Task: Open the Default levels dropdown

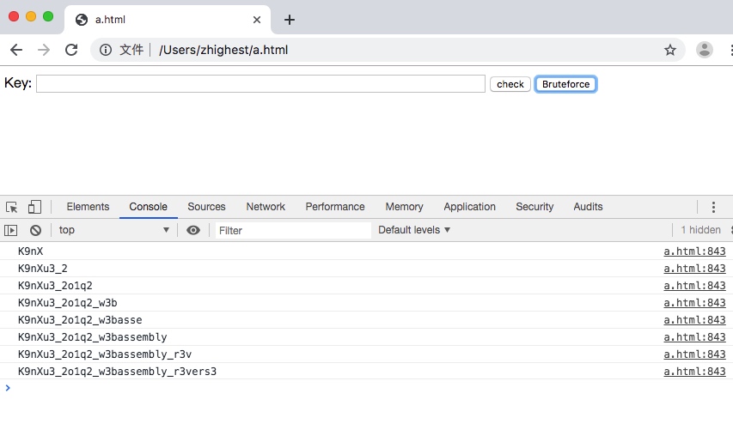Action: 414,230
